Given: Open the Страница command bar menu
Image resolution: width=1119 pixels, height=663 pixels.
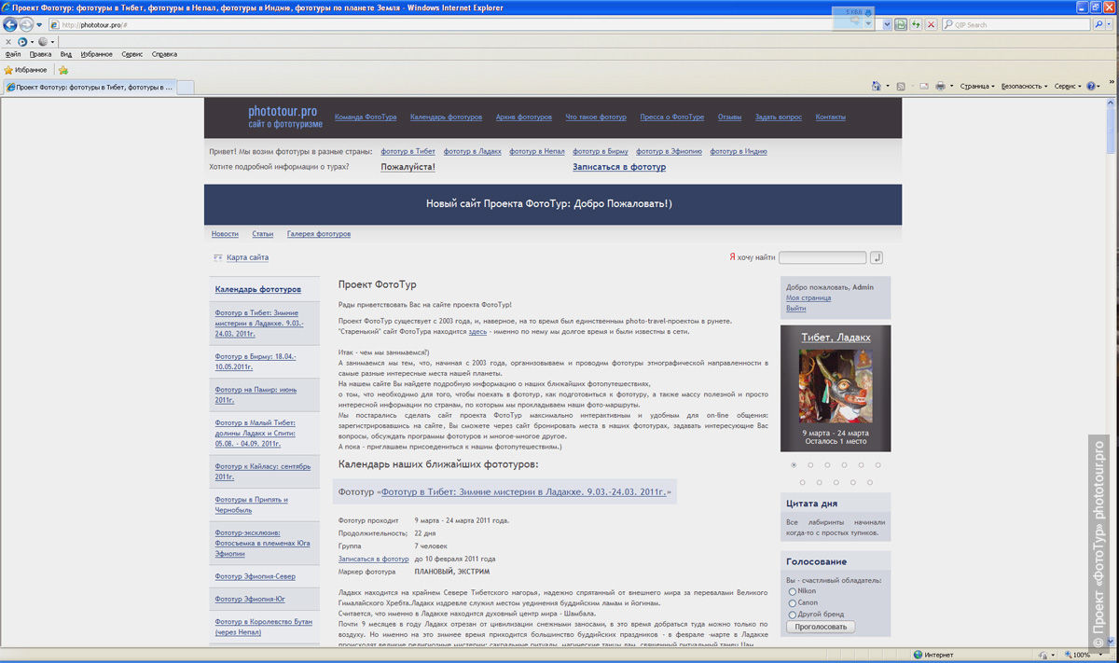Looking at the screenshot, I should 977,86.
